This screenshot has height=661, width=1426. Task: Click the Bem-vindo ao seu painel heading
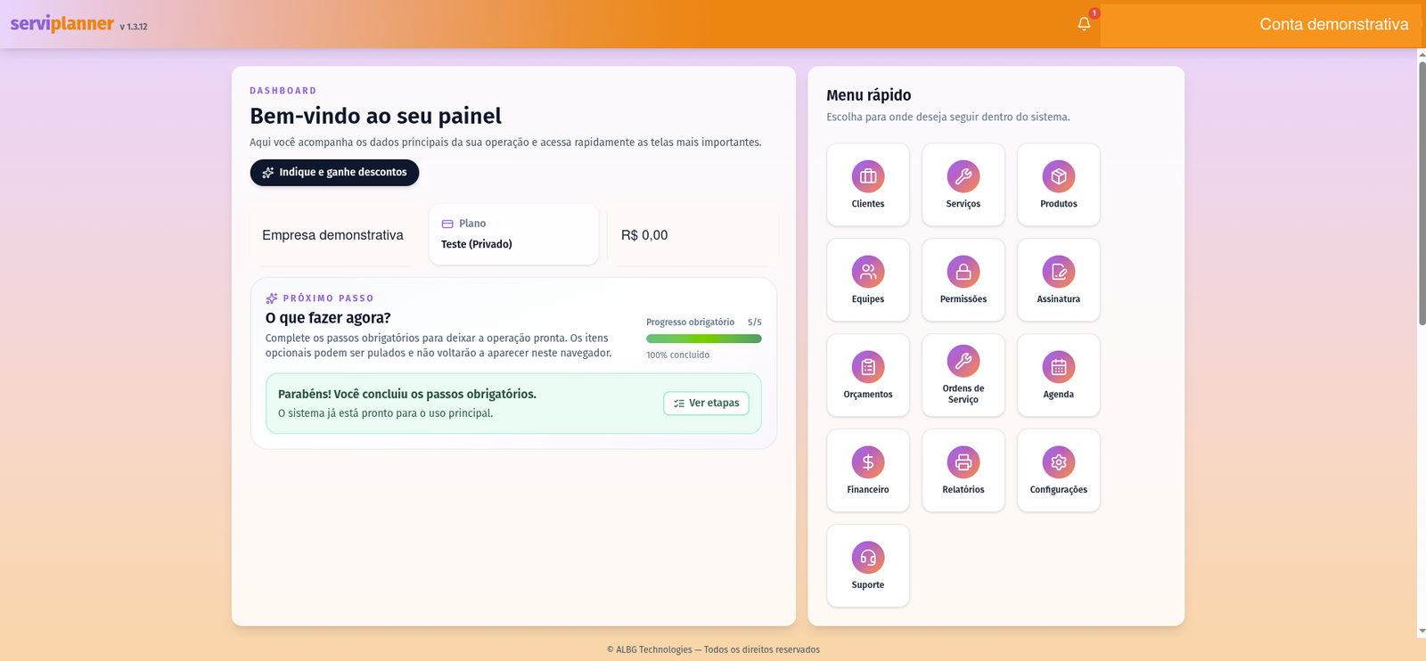click(x=375, y=116)
